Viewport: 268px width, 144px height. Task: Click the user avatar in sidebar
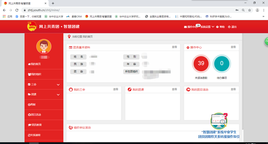point(44,47)
